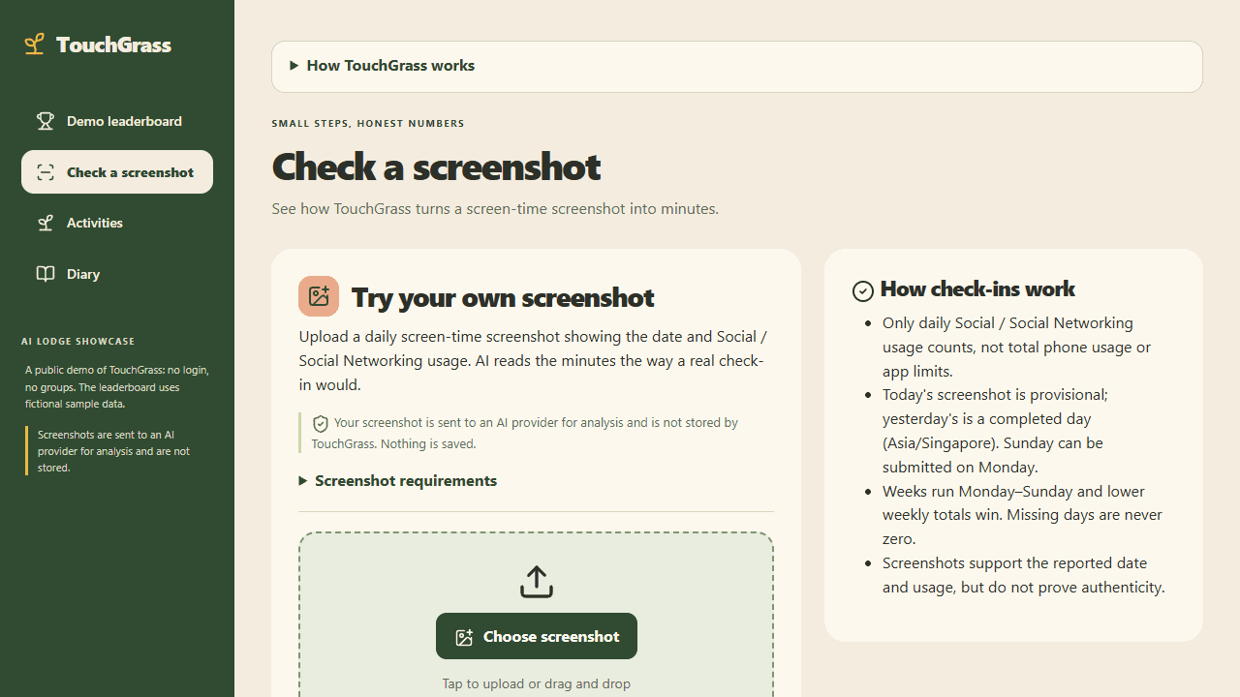Click the check circle icon beside How check-ins work
The height and width of the screenshot is (697, 1240).
[x=863, y=290]
